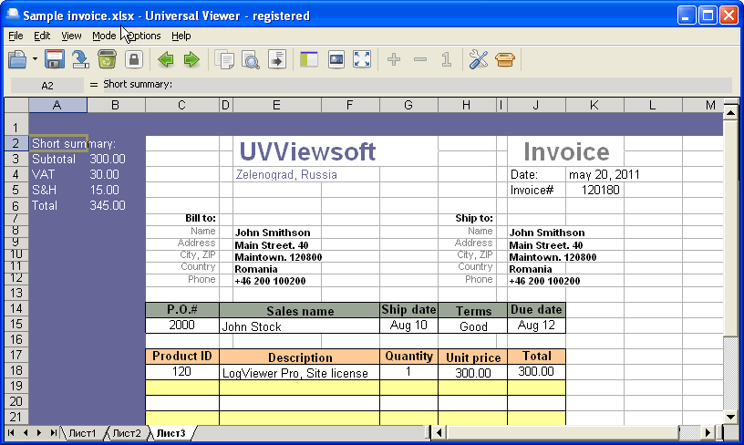Image resolution: width=744 pixels, height=445 pixels.
Task: Open settings with wrench screwdriver icon
Action: point(479,60)
